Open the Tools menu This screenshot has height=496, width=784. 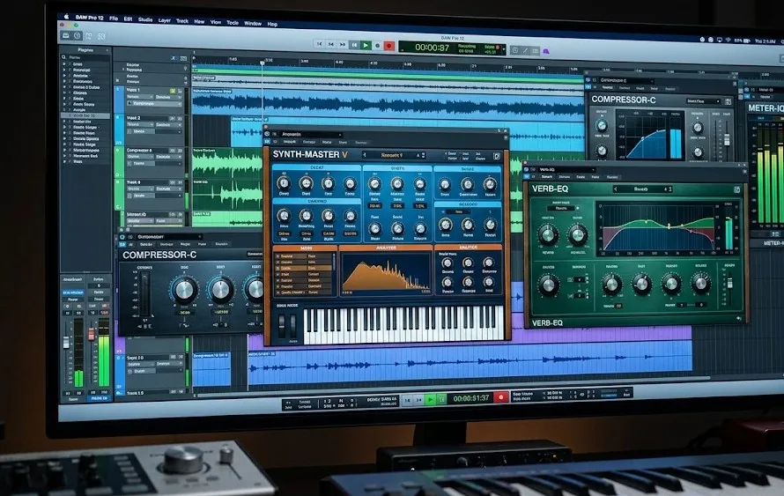pos(233,23)
